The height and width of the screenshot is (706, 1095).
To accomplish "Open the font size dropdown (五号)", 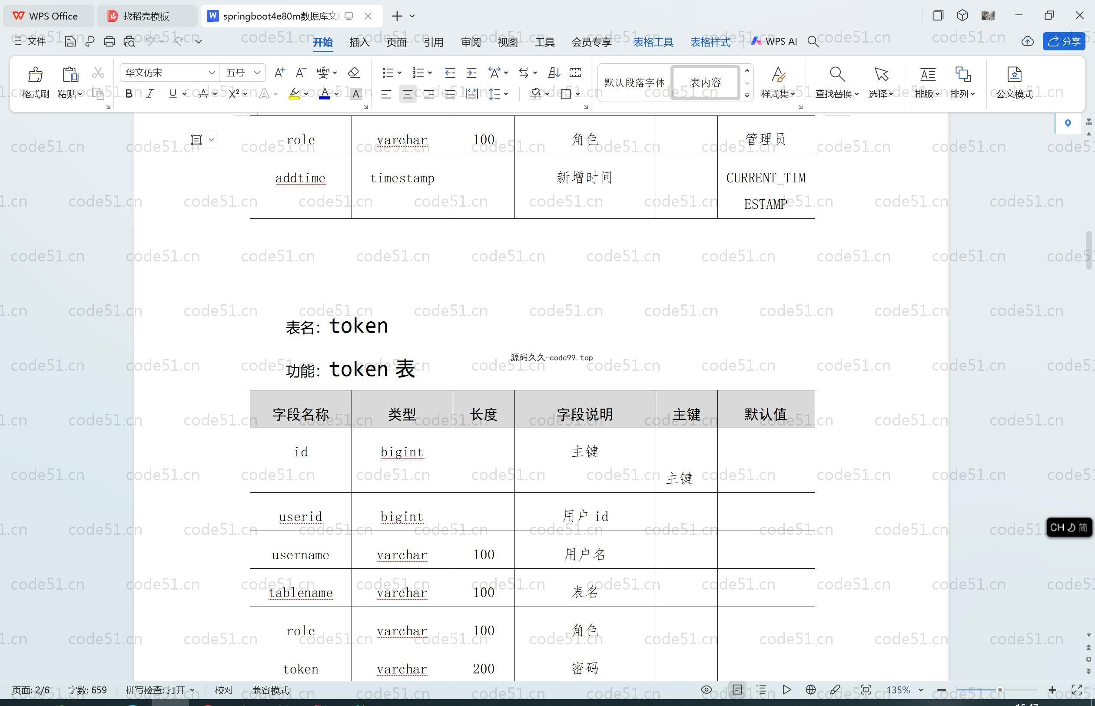I will pyautogui.click(x=257, y=73).
